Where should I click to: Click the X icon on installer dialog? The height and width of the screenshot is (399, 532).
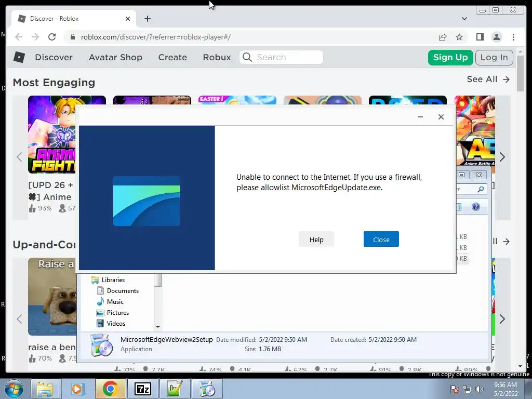point(441,117)
